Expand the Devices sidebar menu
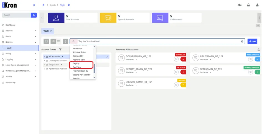 point(35,31)
